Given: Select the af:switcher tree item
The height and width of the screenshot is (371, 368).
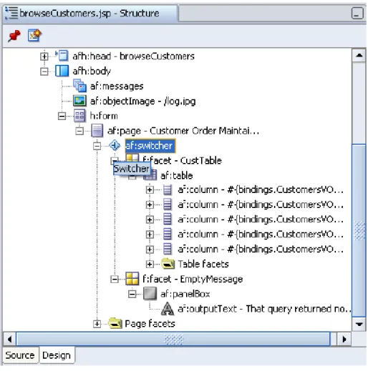Looking at the screenshot, I should [x=150, y=146].
